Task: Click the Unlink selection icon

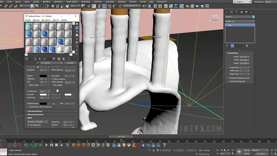Action: 11,6
